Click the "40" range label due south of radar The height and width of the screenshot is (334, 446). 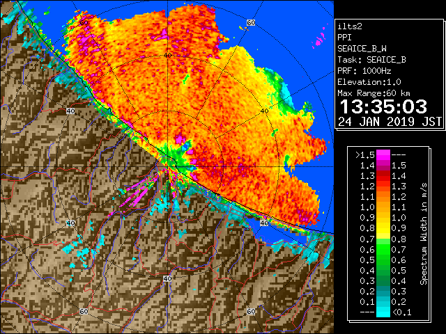(x=167, y=278)
